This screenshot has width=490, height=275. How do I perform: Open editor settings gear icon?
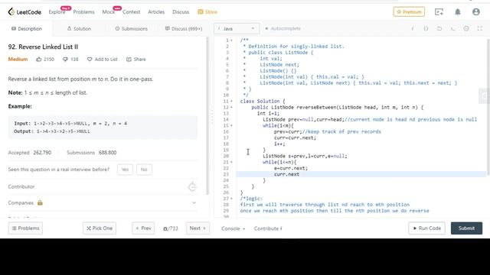tap(466, 28)
